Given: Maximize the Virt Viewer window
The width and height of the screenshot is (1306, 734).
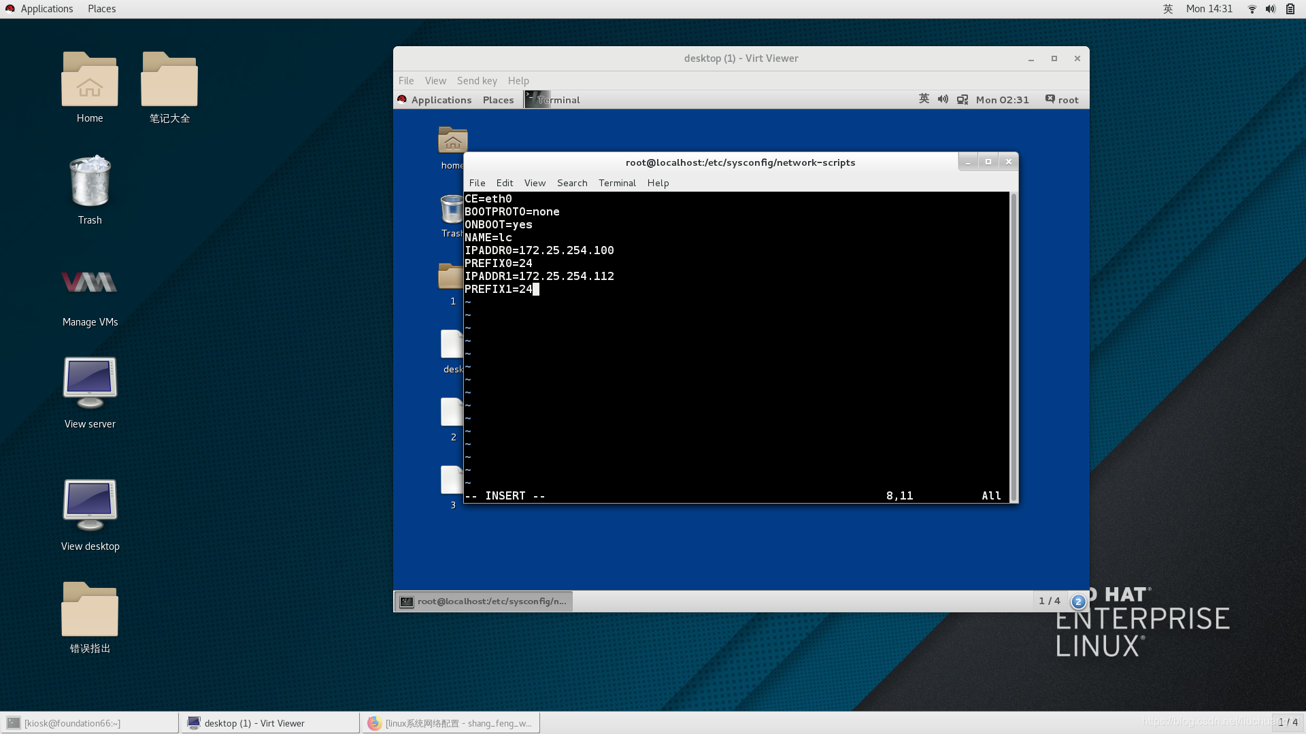Looking at the screenshot, I should click(x=1054, y=58).
